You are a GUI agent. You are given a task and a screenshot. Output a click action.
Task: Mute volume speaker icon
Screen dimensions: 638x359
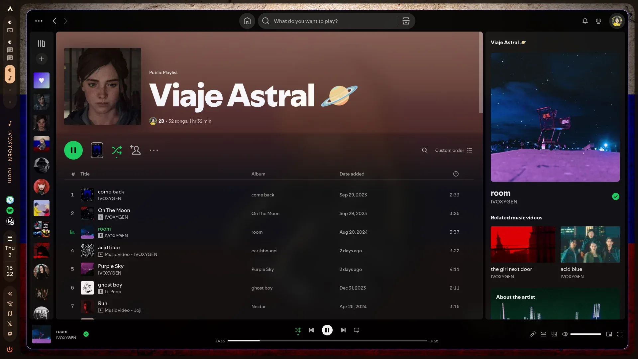click(565, 334)
